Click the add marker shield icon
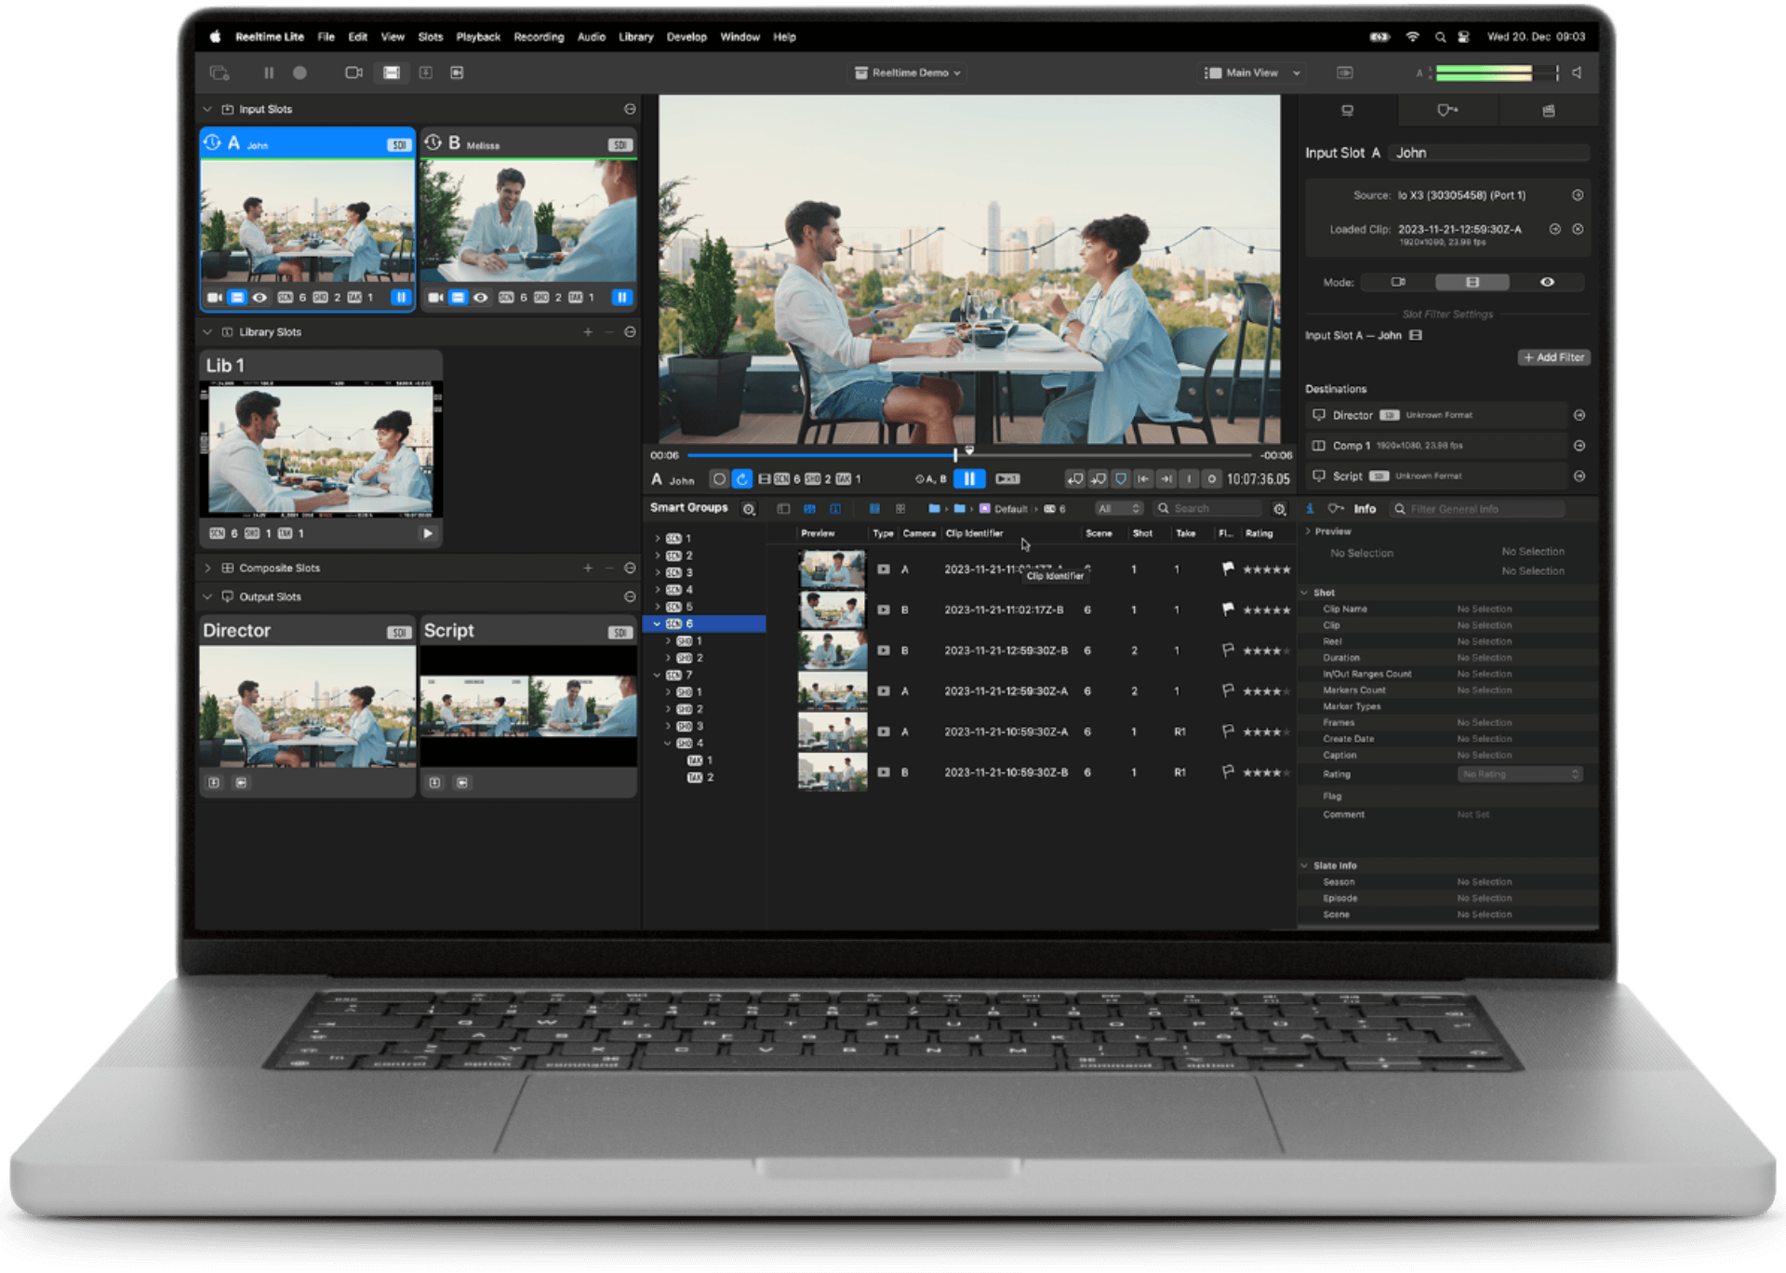This screenshot has width=1786, height=1273. pos(1121,479)
